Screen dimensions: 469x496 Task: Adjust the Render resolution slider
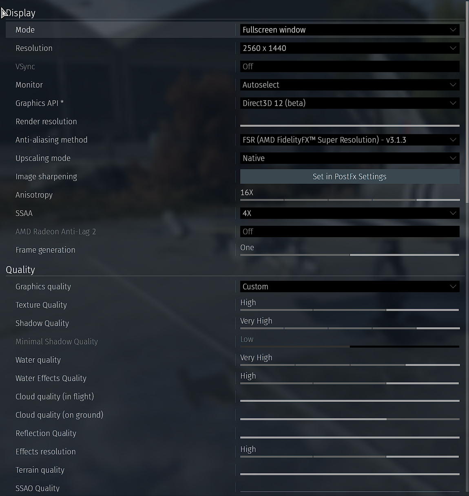(350, 125)
